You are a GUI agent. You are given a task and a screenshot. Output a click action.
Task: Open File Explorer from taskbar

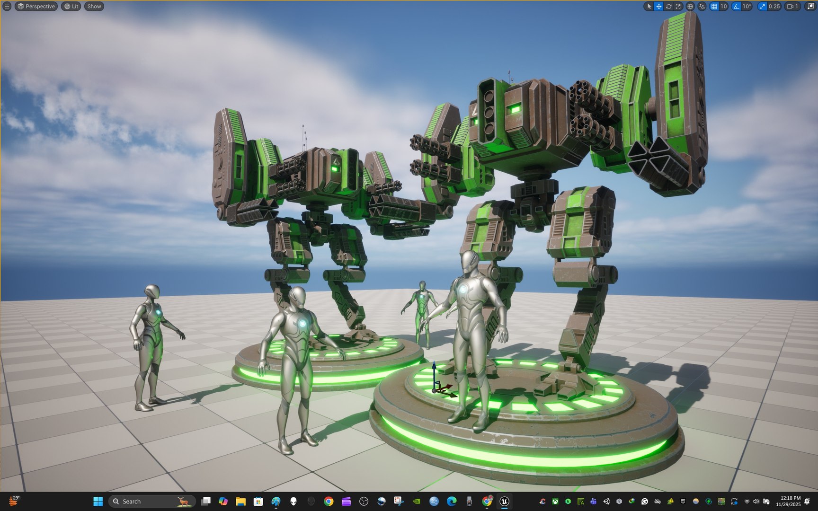[240, 502]
